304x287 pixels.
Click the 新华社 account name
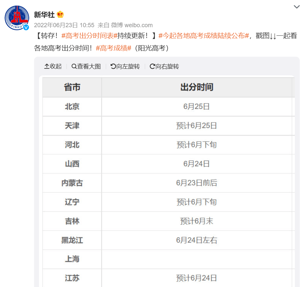pyautogui.click(x=44, y=15)
